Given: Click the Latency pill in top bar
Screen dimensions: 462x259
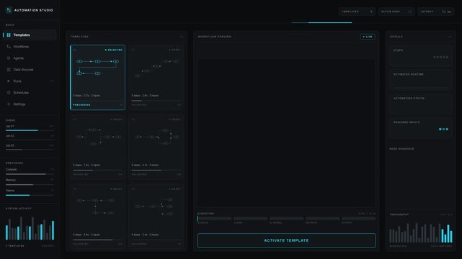Looking at the screenshot, I should 435,12.
